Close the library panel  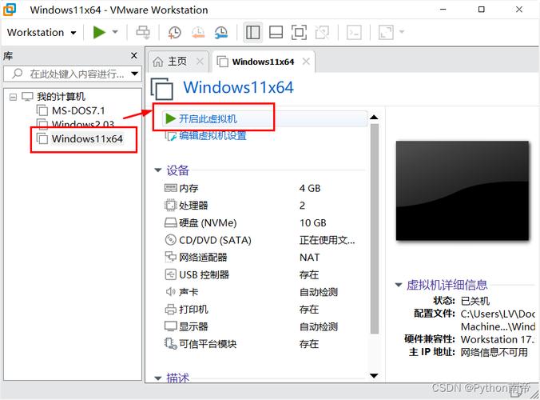pyautogui.click(x=134, y=55)
